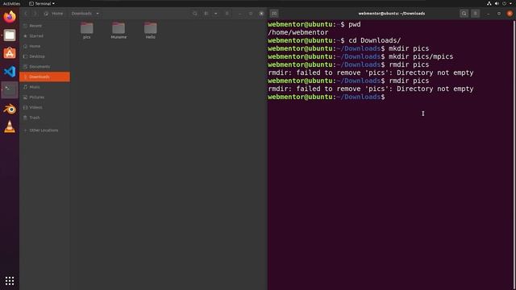Click Other Locations in the sidebar
The image size is (516, 290).
pos(45,130)
